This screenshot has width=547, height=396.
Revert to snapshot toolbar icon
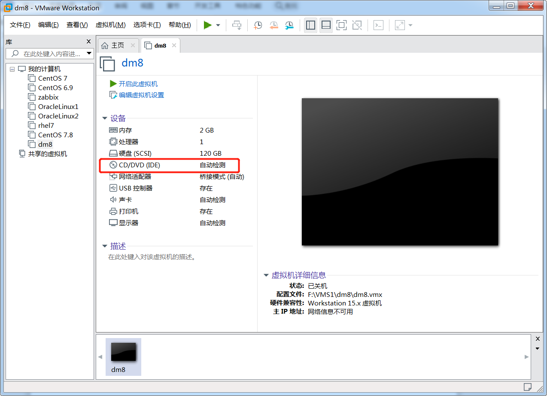click(273, 25)
